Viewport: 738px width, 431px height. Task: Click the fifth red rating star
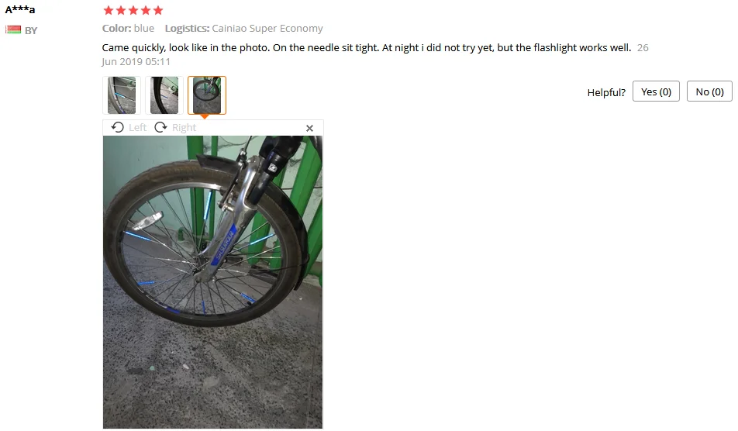click(x=158, y=10)
